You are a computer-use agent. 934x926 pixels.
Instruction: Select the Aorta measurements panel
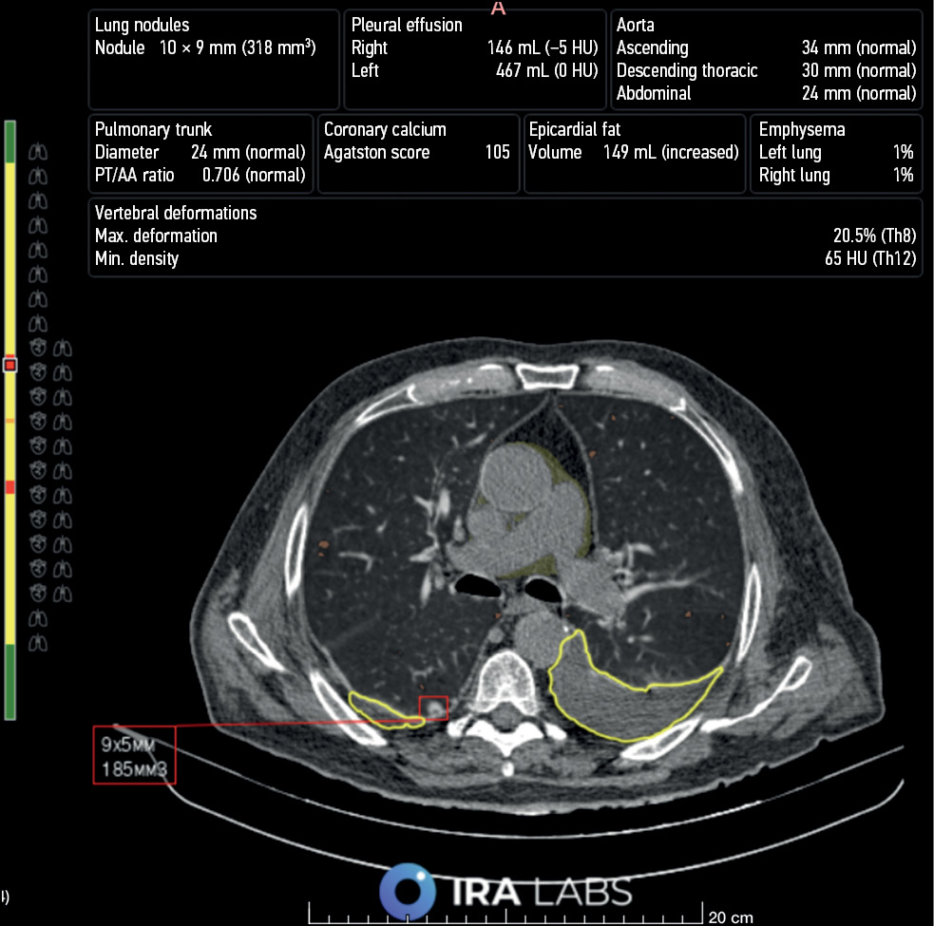click(x=766, y=59)
